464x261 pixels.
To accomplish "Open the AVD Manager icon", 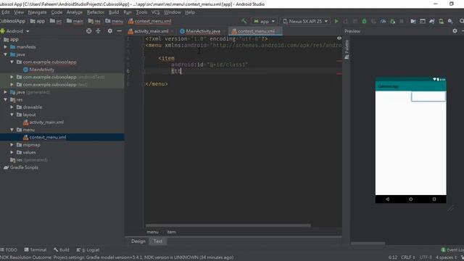I will pos(442,21).
